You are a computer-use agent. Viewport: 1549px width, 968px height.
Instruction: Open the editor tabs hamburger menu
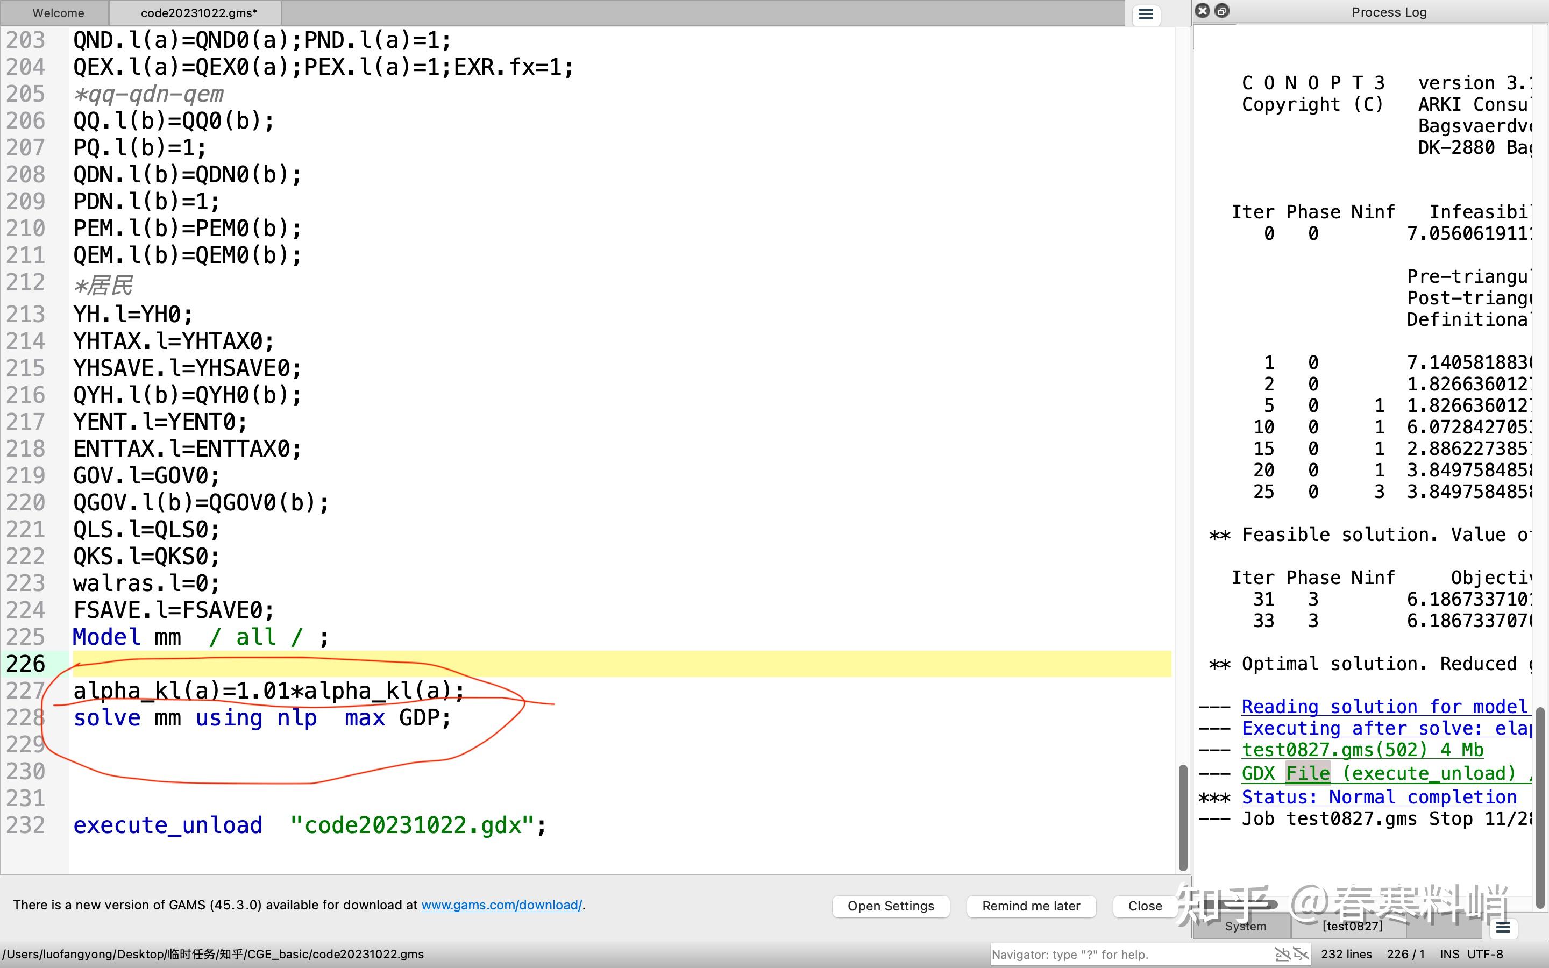1146,14
